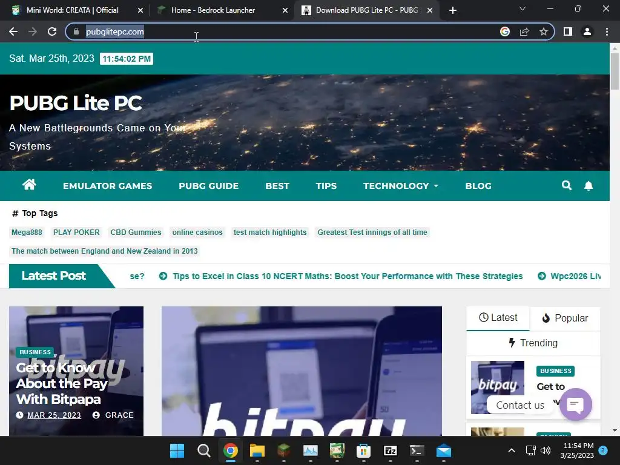Switch to the Popular posts tab
The width and height of the screenshot is (620, 465).
pos(565,318)
